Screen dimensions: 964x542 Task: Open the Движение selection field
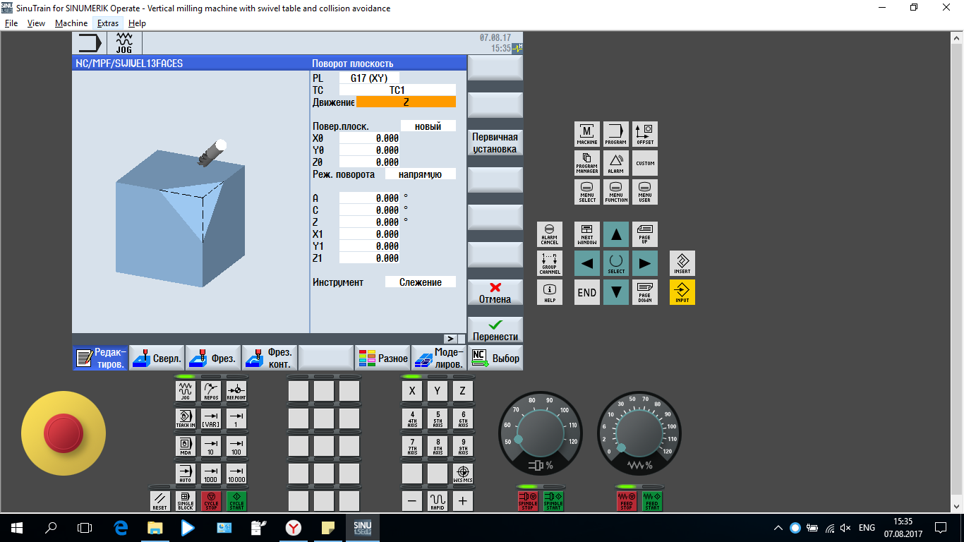[x=406, y=102]
